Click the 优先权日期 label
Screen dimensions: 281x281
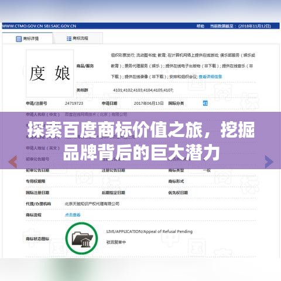(x=178, y=193)
